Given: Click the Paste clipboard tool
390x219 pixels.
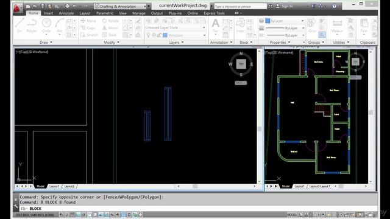Looking at the screenshot, I should [364, 26].
